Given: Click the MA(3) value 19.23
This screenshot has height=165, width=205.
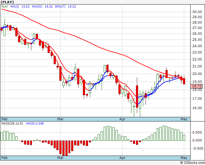Looking at the screenshot, I should click(x=26, y=7).
